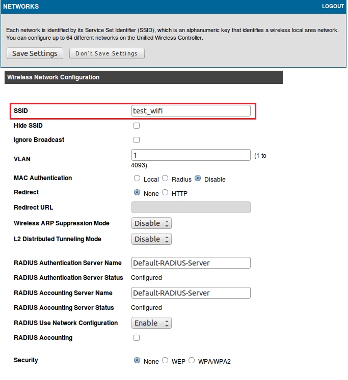Select HTTP redirect option
The width and height of the screenshot is (348, 380).
(165, 193)
